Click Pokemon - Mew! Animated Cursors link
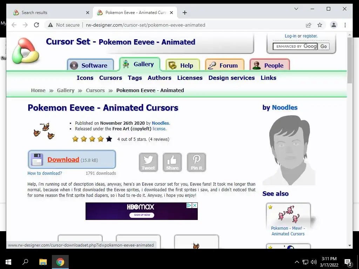This screenshot has height=269, width=359. coord(288,231)
